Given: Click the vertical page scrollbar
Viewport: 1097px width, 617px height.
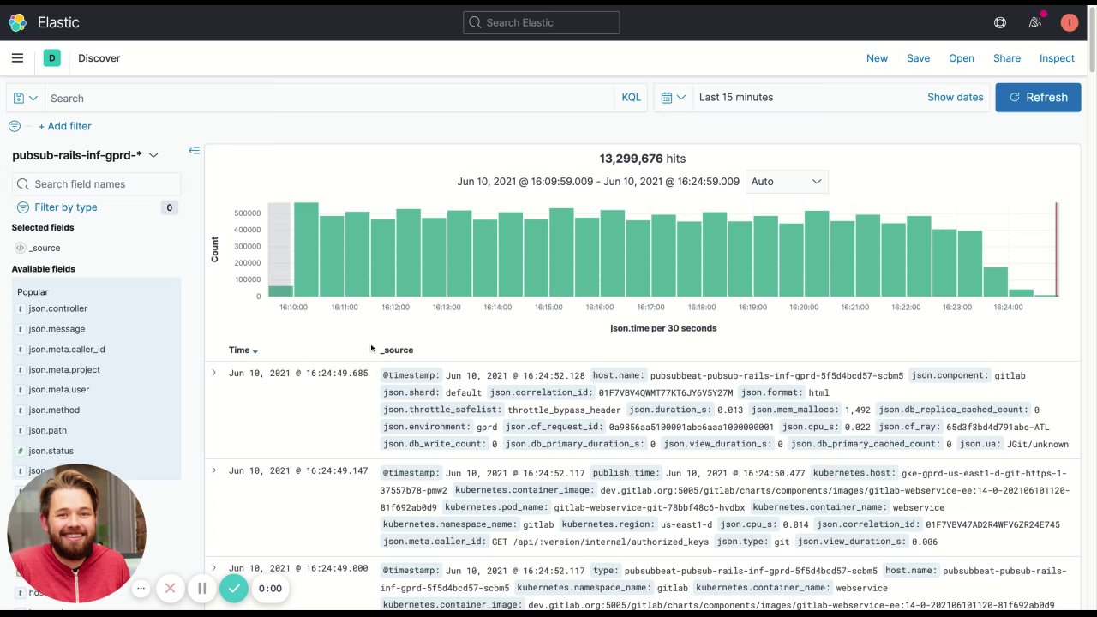Looking at the screenshot, I should 1093,40.
